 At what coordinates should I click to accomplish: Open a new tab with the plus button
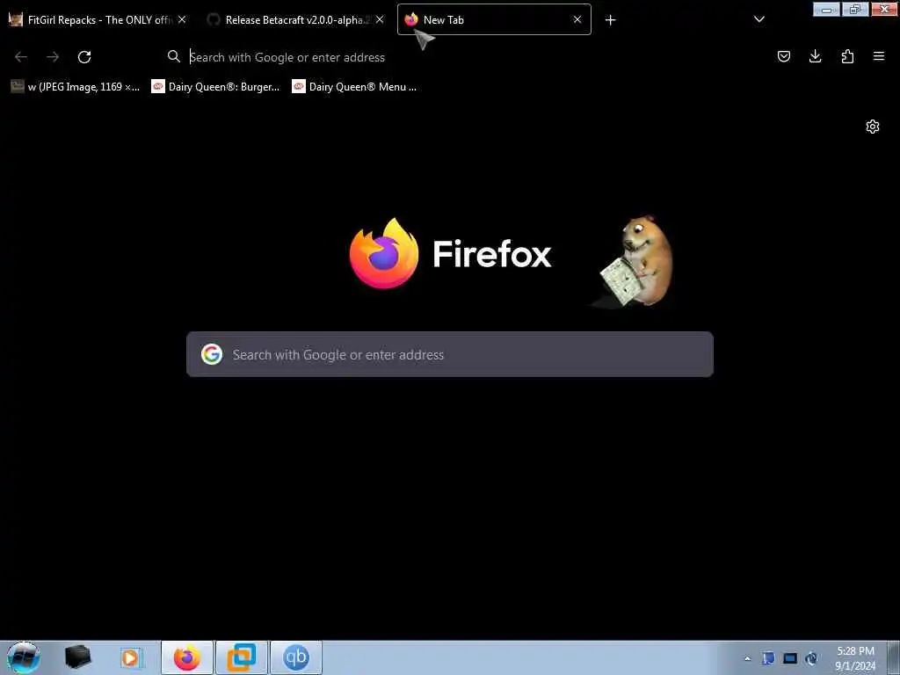[x=610, y=20]
